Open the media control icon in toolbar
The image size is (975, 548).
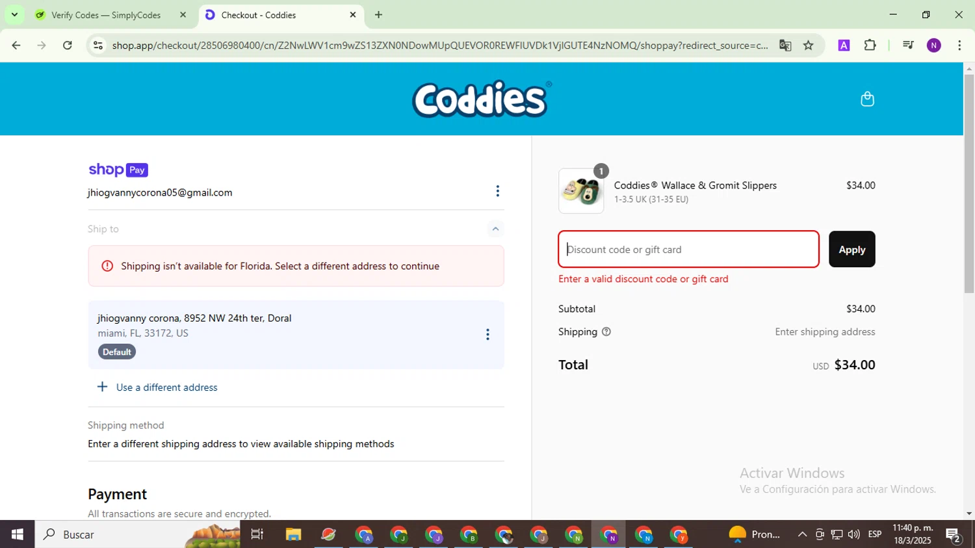click(908, 46)
